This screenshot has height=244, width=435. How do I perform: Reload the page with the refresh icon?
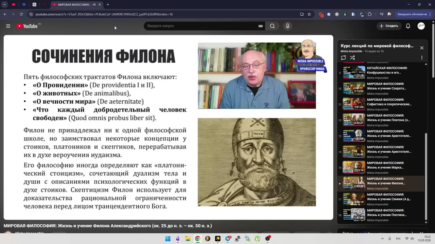tap(21, 14)
